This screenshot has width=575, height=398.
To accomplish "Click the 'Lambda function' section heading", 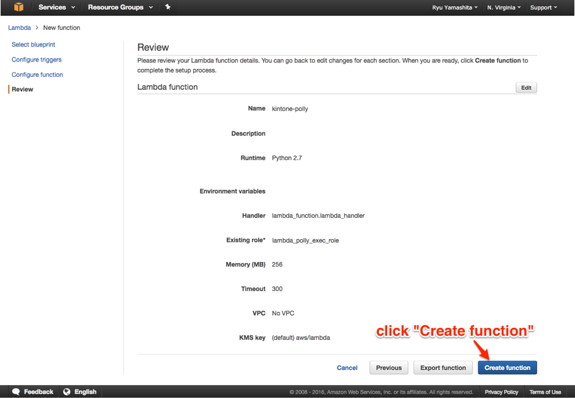I will point(167,87).
